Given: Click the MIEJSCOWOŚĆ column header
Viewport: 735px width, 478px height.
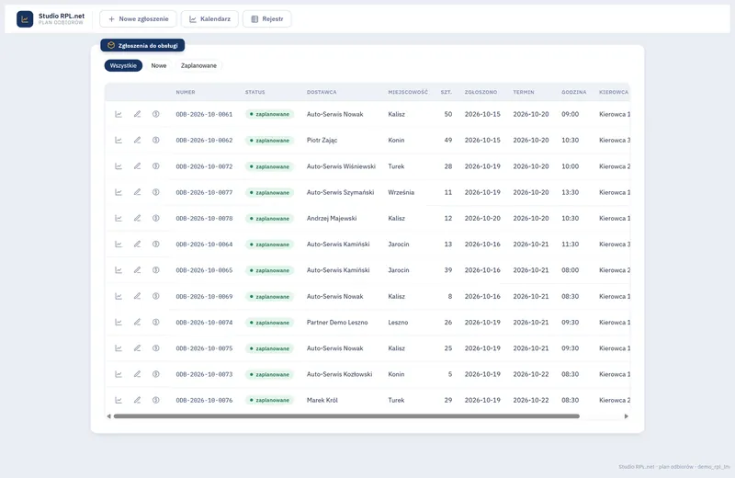Looking at the screenshot, I should [408, 92].
